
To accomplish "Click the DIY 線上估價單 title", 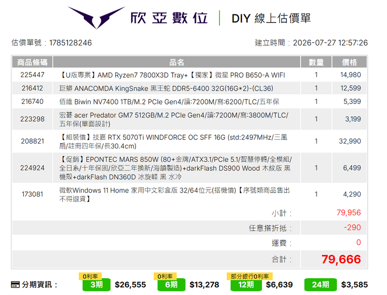I will [x=271, y=18].
